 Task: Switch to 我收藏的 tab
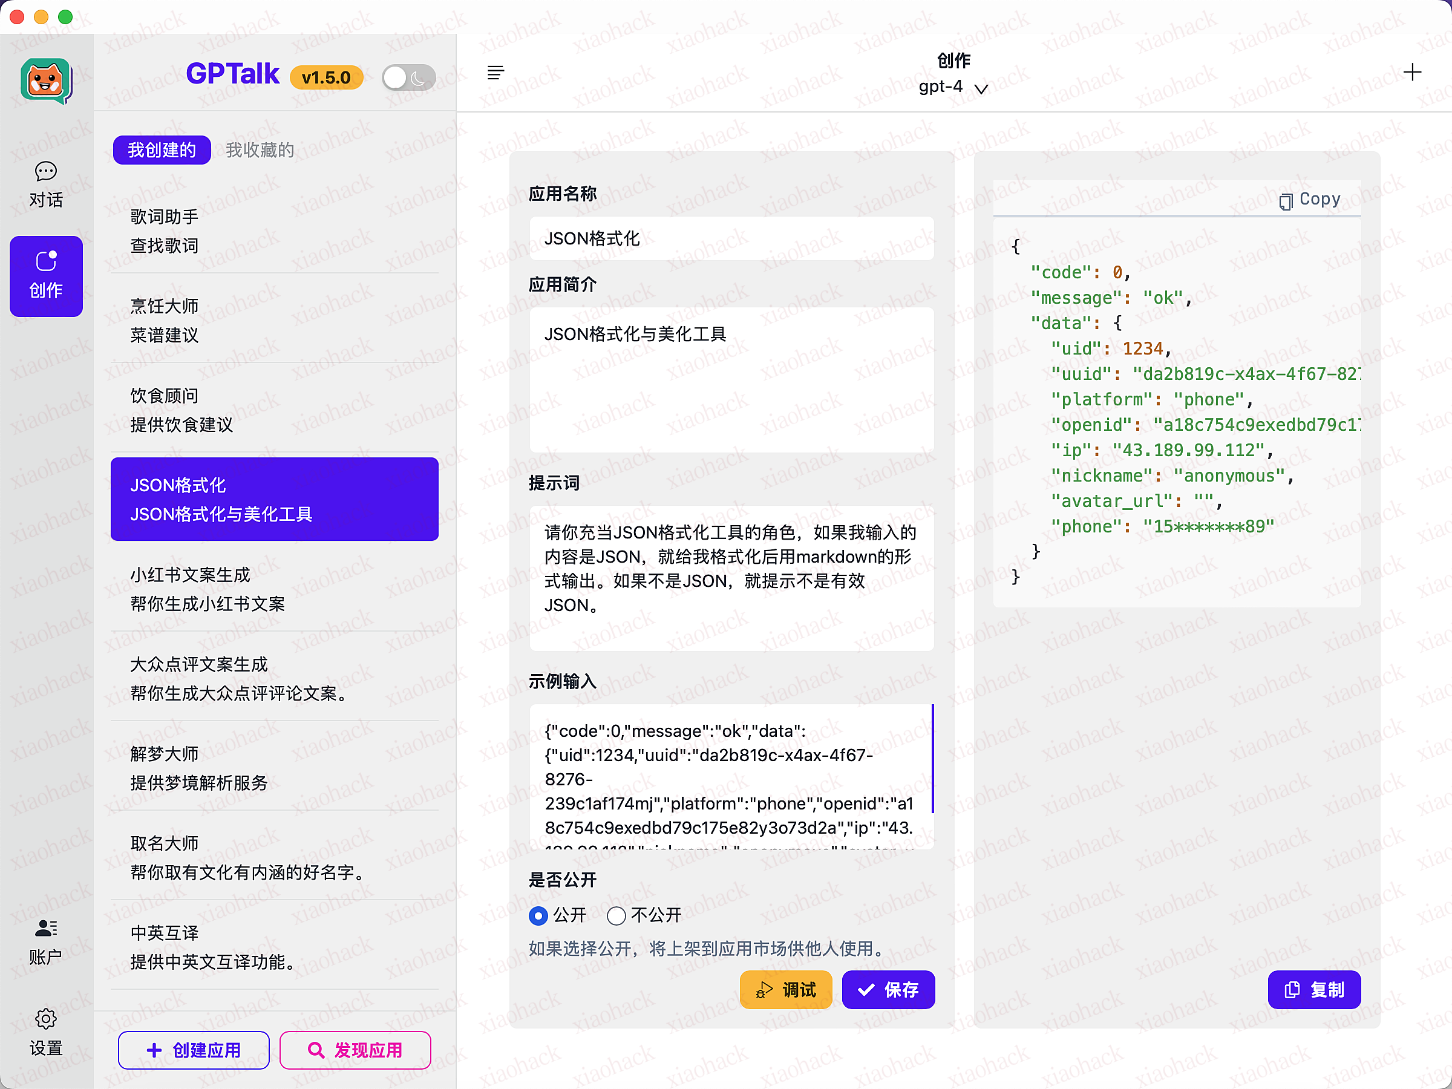(x=260, y=149)
